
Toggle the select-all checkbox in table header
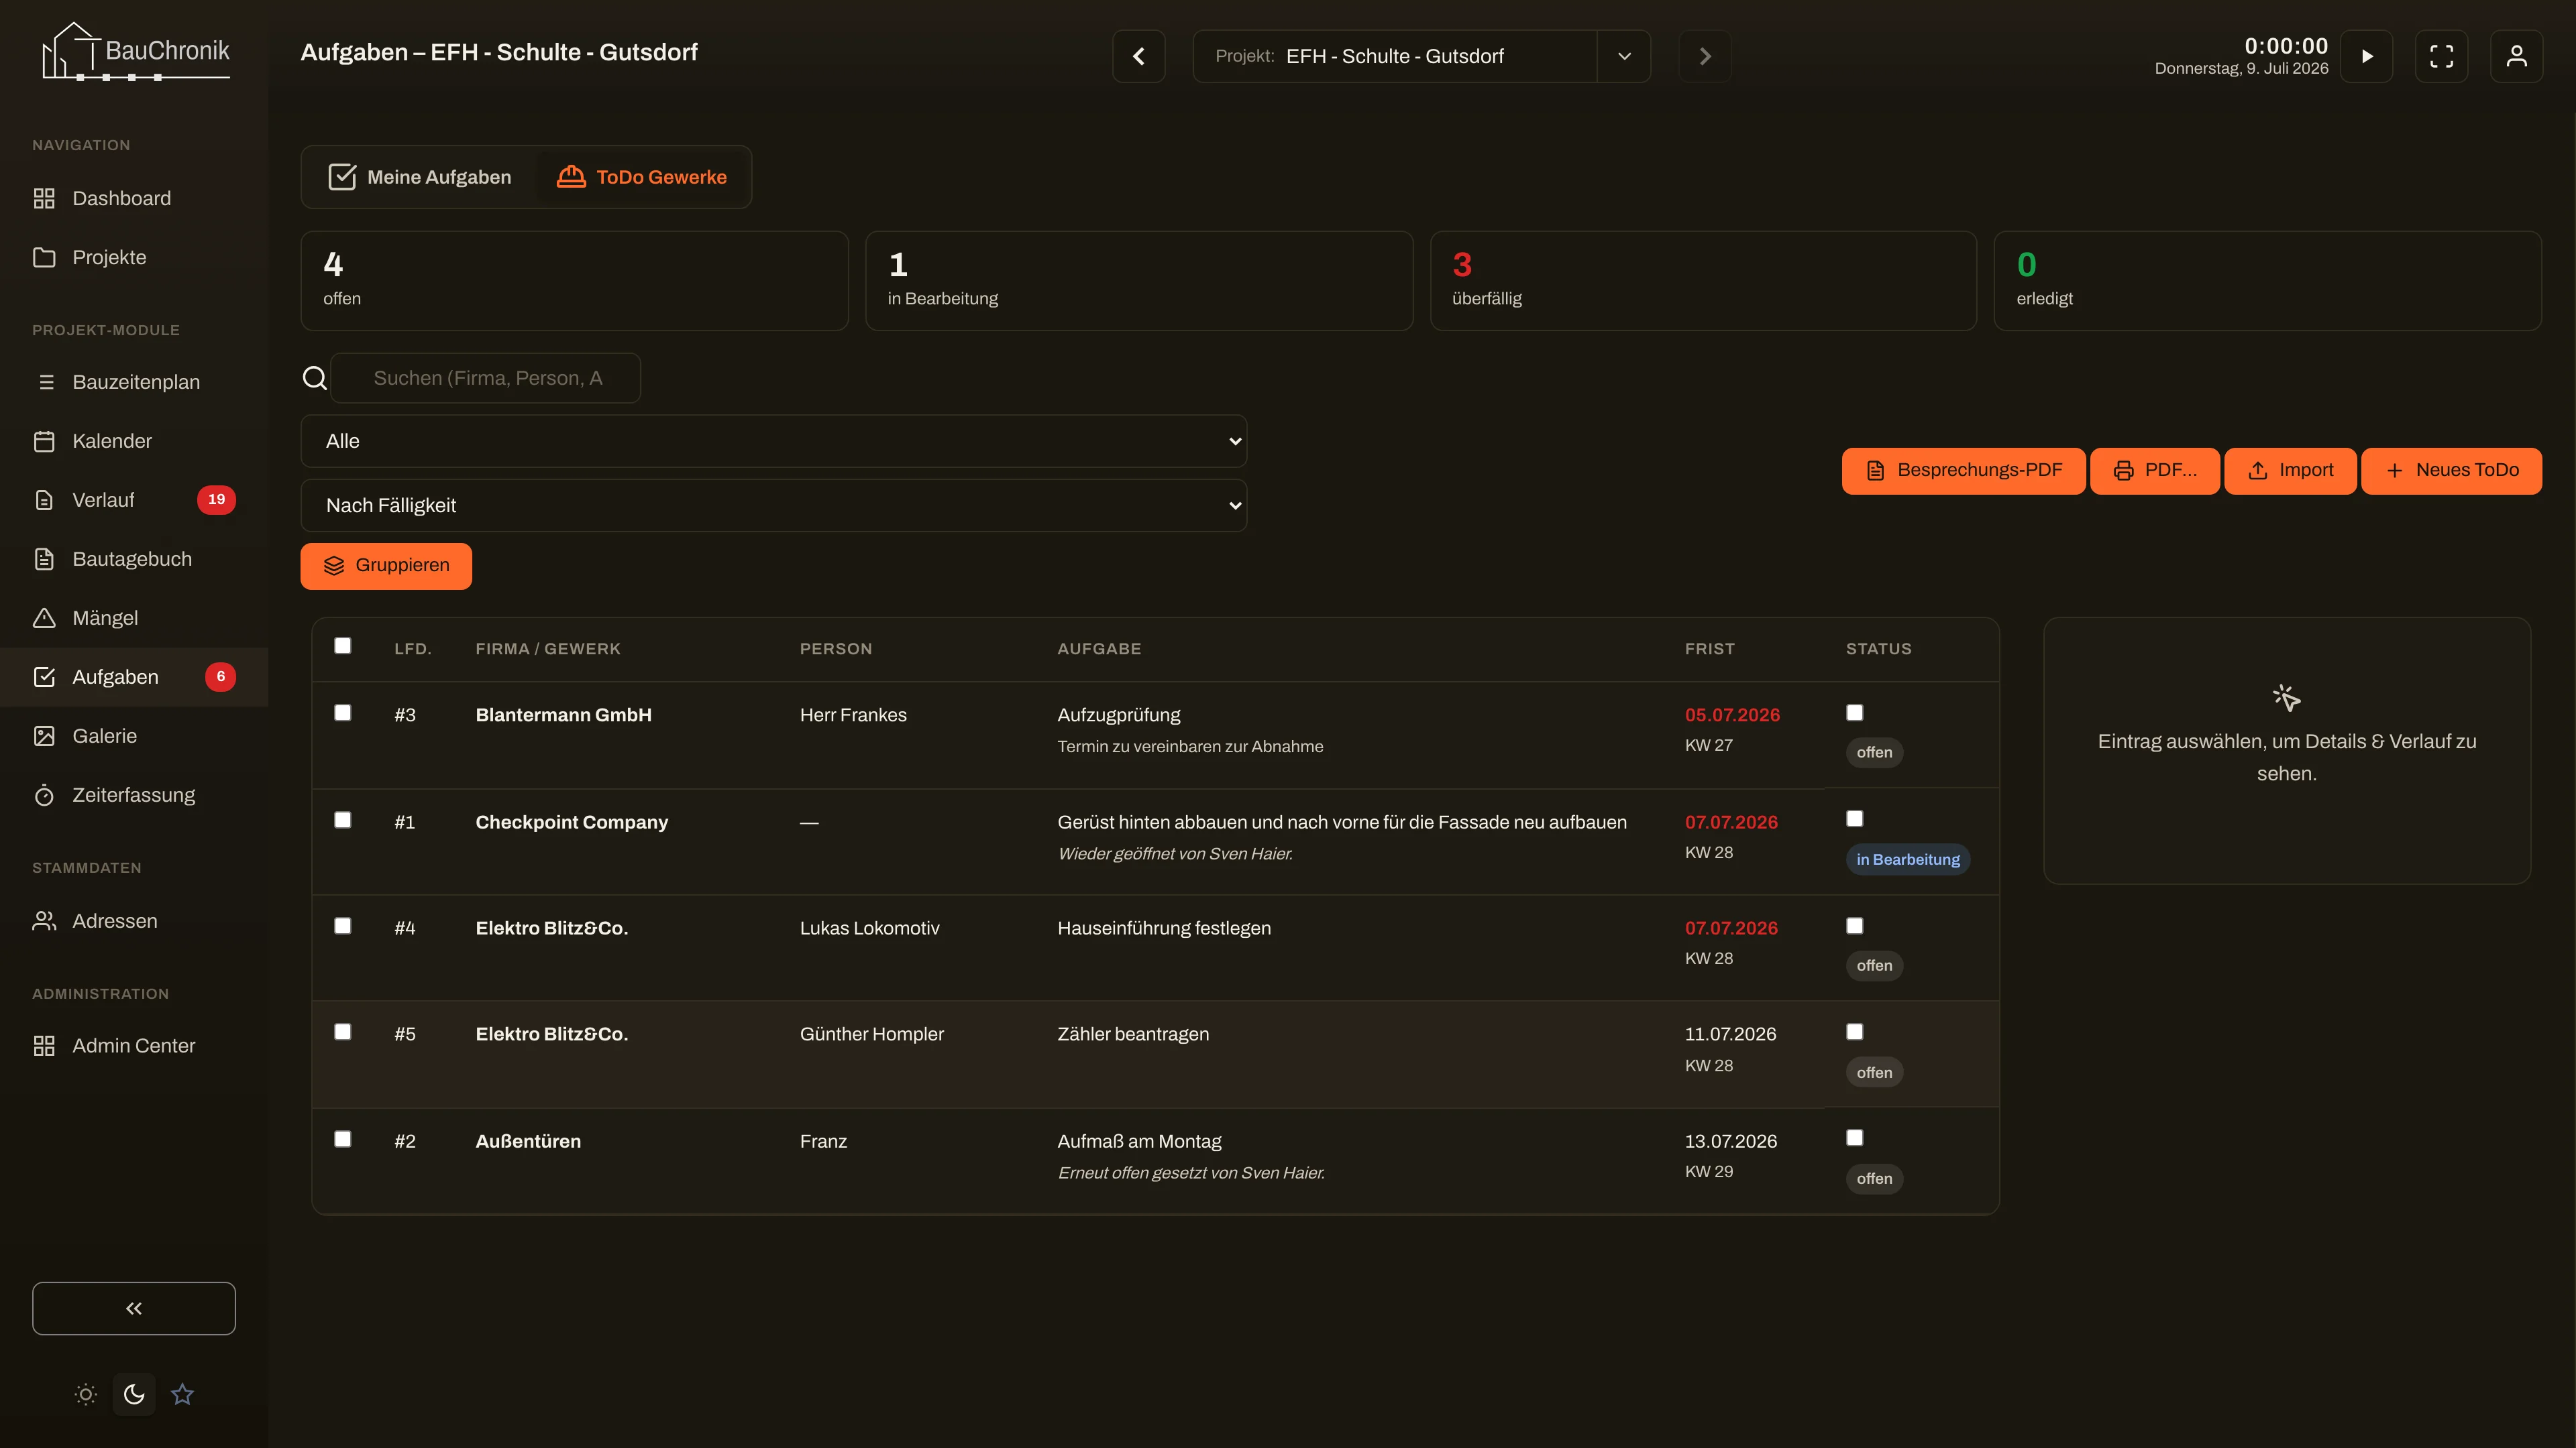point(343,646)
